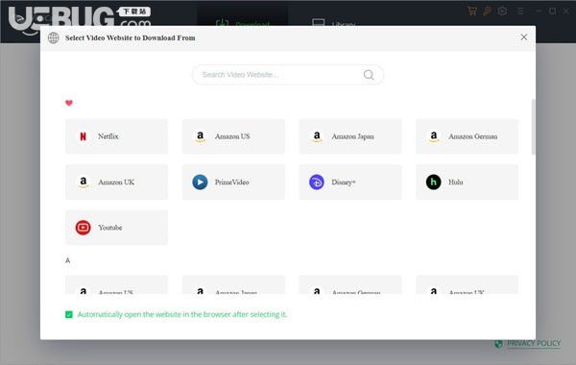Choose Amazon US in the favorites section
576x365 pixels.
(233, 136)
